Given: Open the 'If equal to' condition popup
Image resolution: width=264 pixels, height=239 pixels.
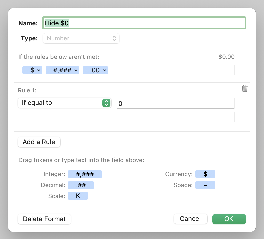Looking at the screenshot, I should pyautogui.click(x=64, y=103).
